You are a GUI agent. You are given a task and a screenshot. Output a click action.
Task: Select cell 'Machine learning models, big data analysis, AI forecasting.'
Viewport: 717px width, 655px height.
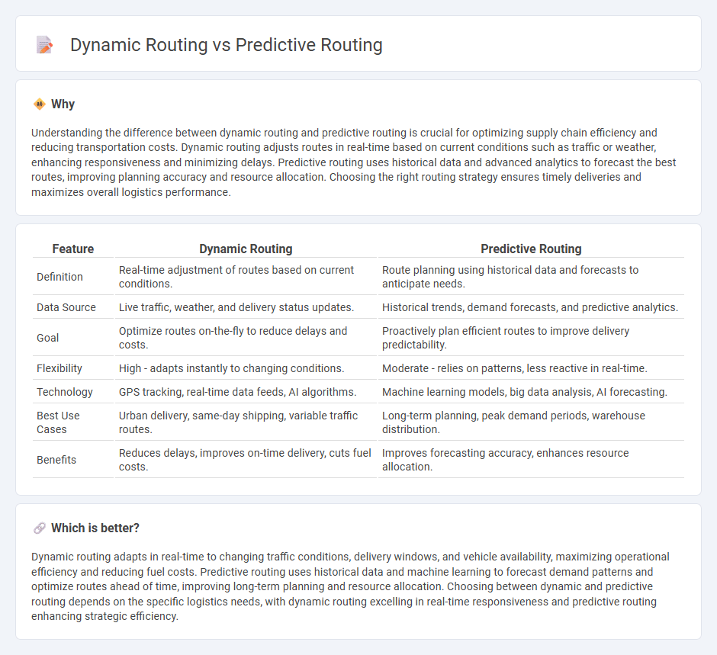pos(531,392)
